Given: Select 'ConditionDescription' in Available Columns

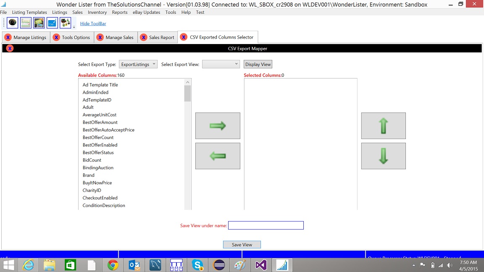Looking at the screenshot, I should 104,205.
